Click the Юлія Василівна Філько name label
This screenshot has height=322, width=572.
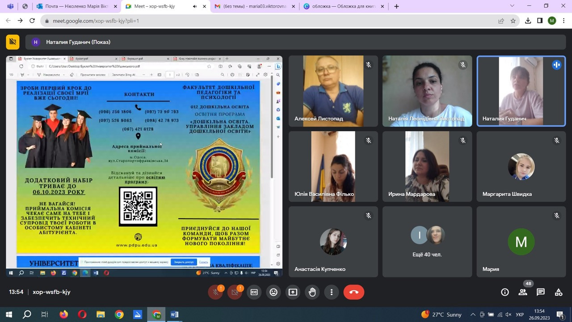point(324,194)
